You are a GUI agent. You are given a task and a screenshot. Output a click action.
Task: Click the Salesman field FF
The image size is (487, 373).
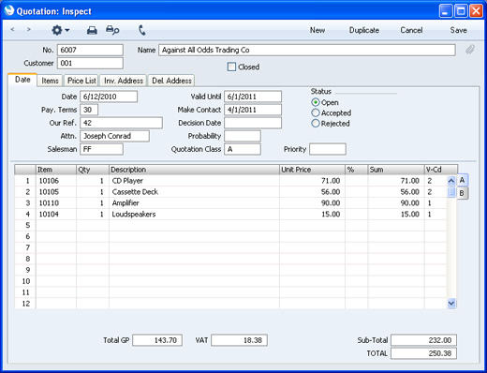pyautogui.click(x=102, y=149)
